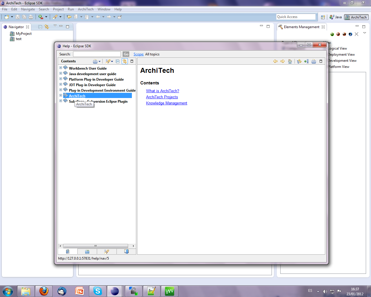The width and height of the screenshot is (371, 297).
Task: Click Show in Table of Contents icon
Action: point(299,61)
